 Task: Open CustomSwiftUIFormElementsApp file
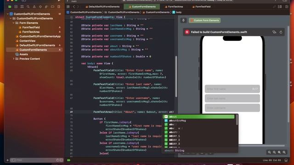(40, 36)
